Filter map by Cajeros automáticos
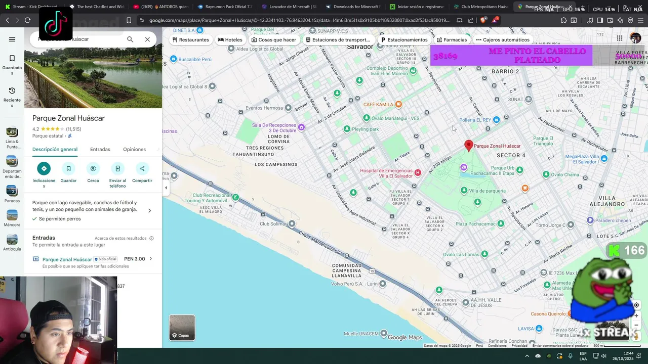The width and height of the screenshot is (648, 364). [503, 39]
